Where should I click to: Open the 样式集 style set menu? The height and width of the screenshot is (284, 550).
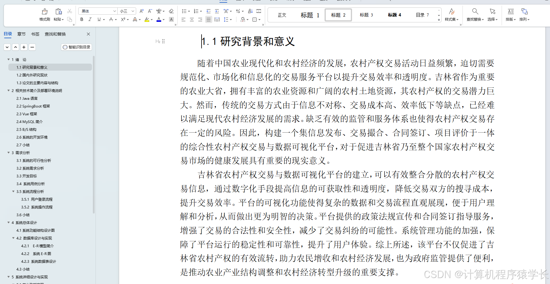tap(451, 15)
